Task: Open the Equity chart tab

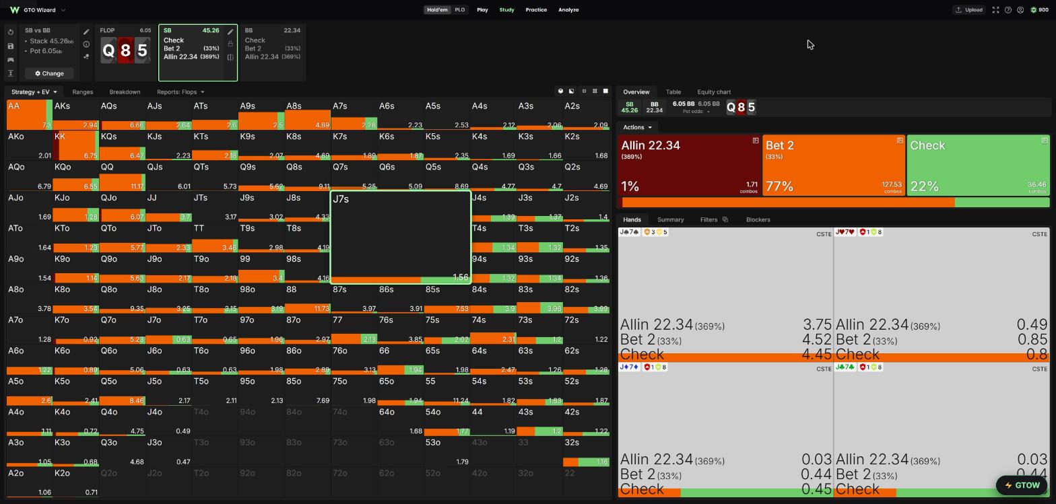Action: [x=714, y=92]
